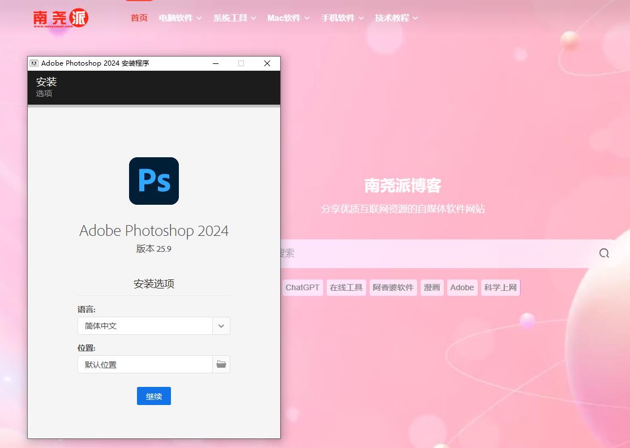Click the 南尧派 site logo
The height and width of the screenshot is (448, 630).
[x=61, y=18]
